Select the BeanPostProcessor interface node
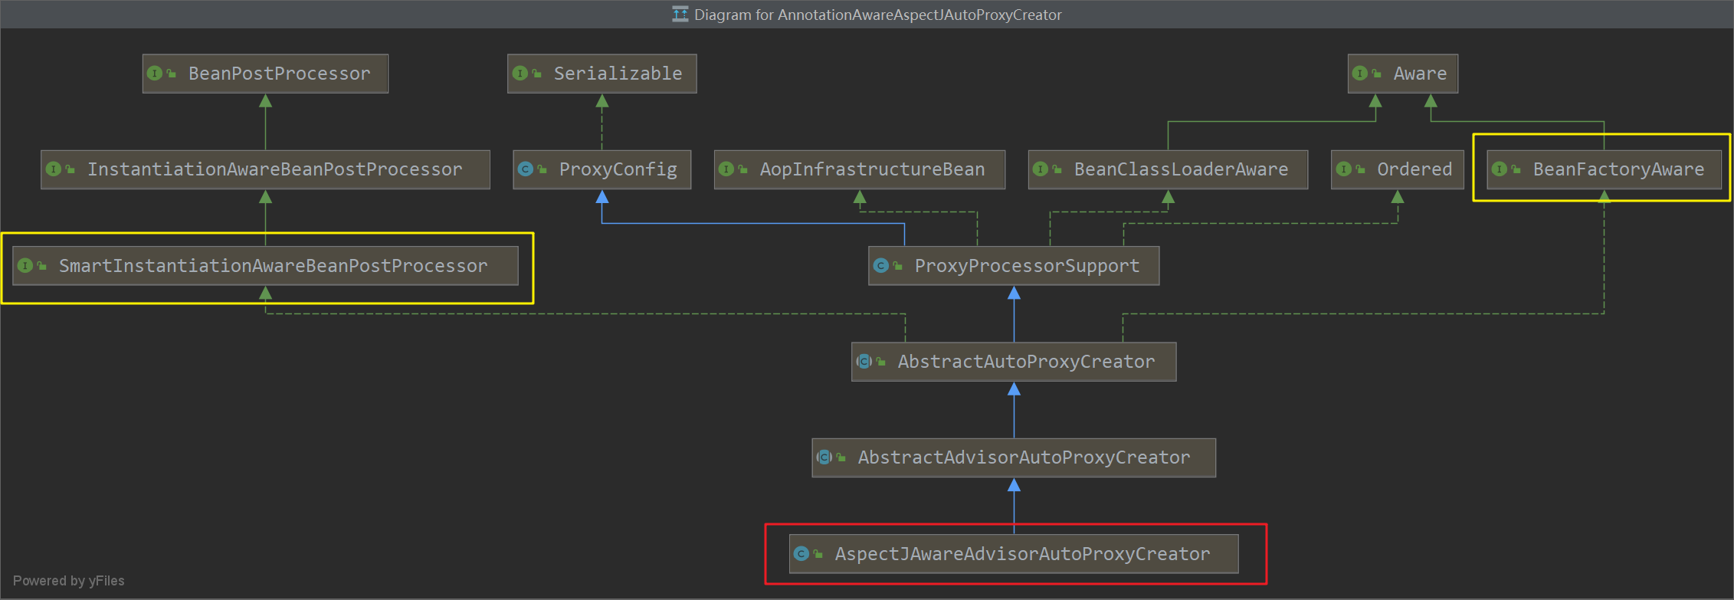The width and height of the screenshot is (1734, 600). [265, 74]
